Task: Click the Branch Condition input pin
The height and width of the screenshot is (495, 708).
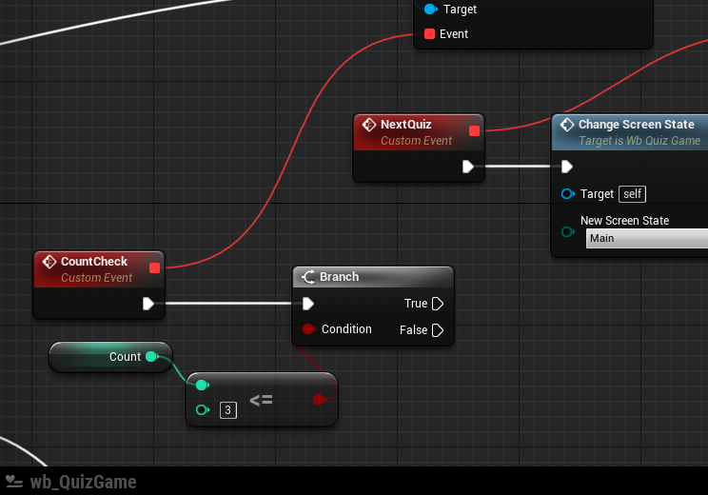Action: (x=309, y=328)
